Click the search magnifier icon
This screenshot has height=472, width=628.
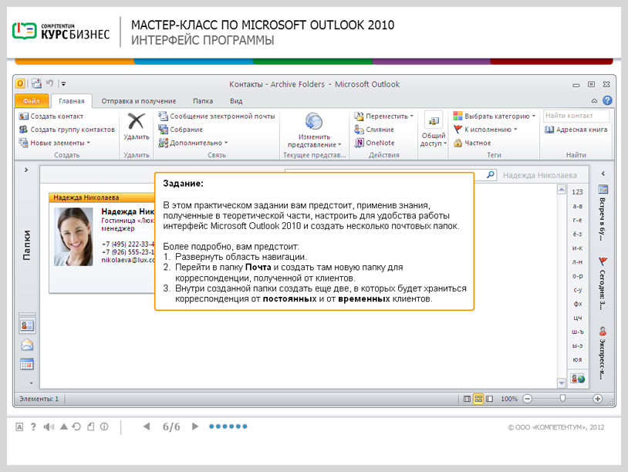click(491, 175)
